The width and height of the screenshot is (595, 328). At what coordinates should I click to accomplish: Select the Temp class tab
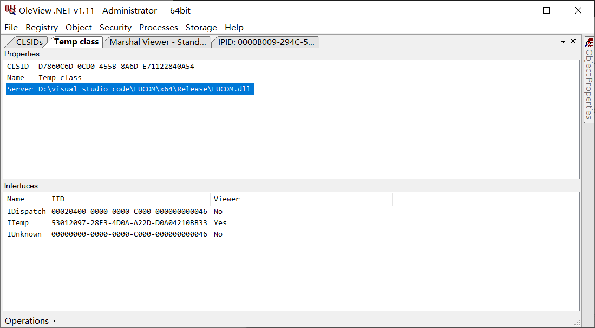[x=76, y=42]
